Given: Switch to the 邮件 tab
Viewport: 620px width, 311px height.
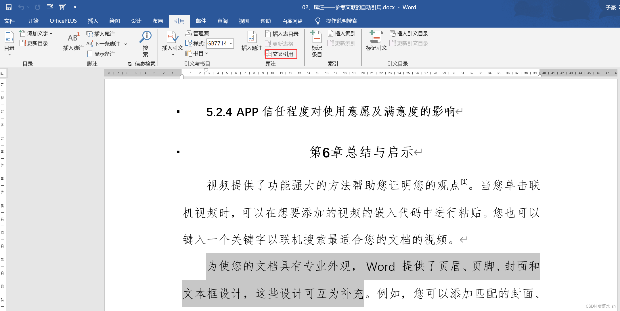Looking at the screenshot, I should [201, 21].
